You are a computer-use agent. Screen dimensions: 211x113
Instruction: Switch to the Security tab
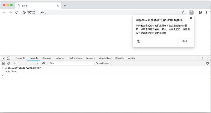(119, 58)
